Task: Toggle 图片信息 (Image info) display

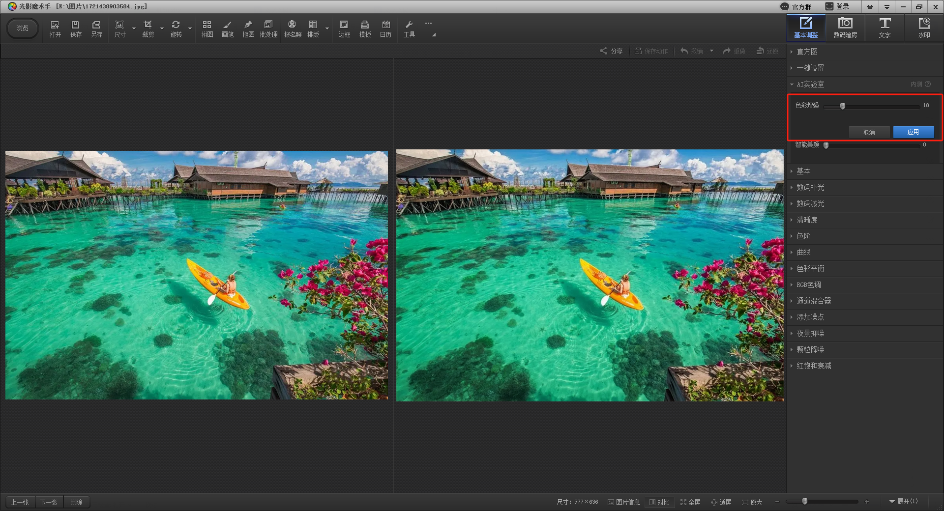Action: tap(623, 502)
